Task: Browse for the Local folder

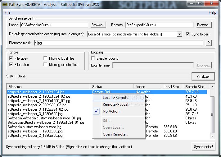Action: click(x=98, y=25)
